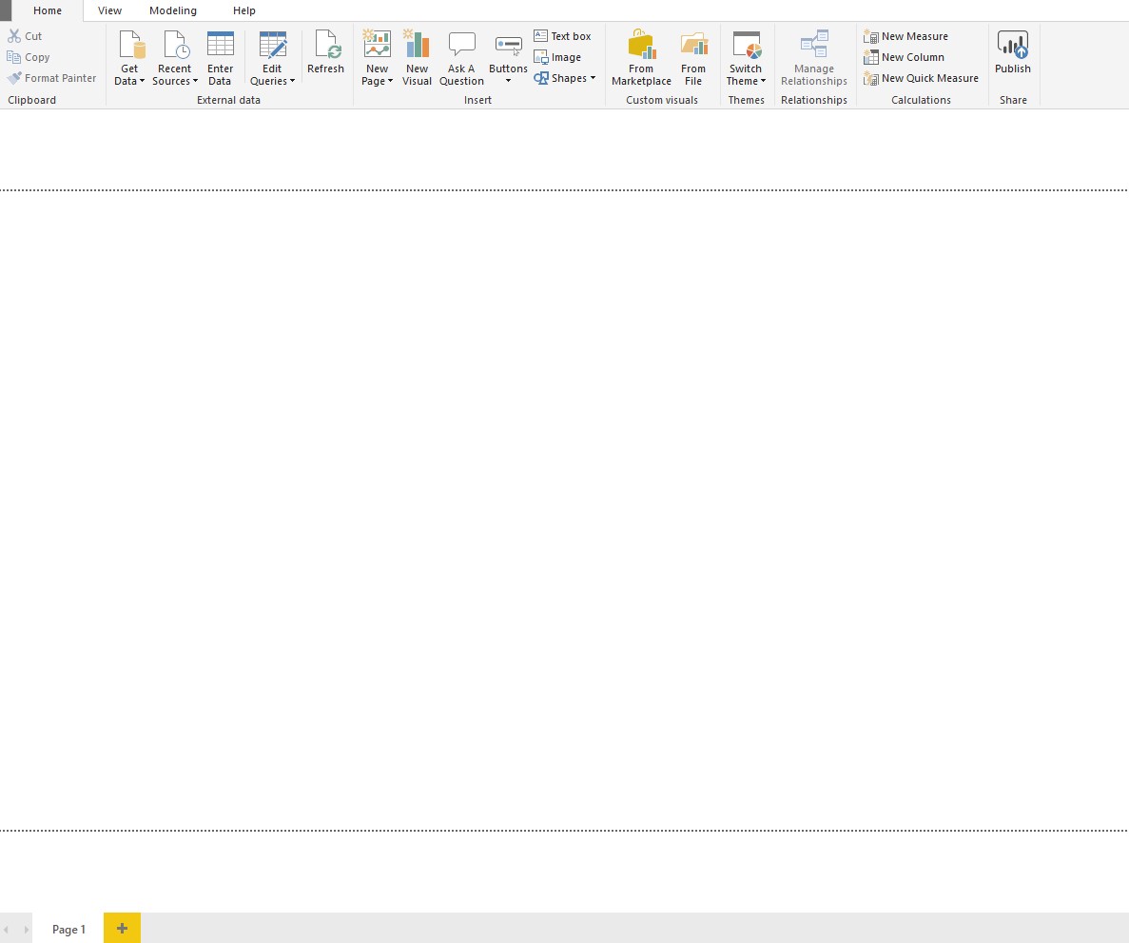Select the Page 1 tab

(69, 929)
